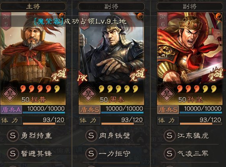Select the 主将 slot header
This screenshot has height=167, width=226.
click(33, 7)
